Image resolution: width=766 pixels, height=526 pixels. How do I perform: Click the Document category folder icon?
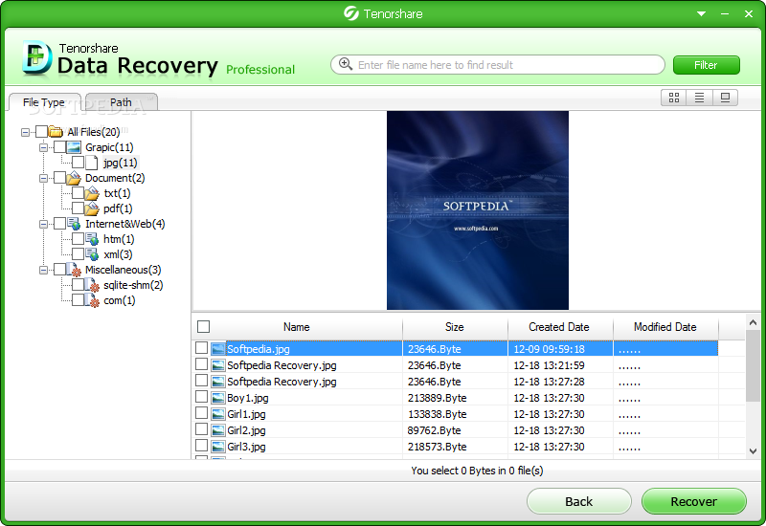(x=74, y=178)
